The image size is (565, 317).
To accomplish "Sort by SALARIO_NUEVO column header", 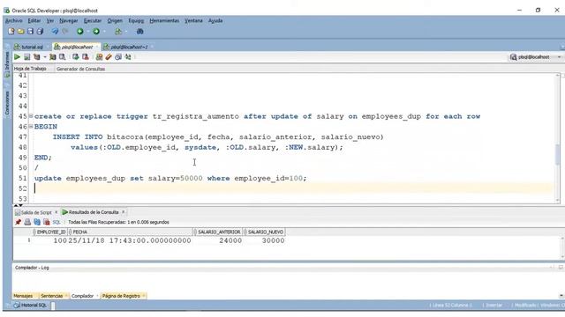I will pyautogui.click(x=265, y=232).
